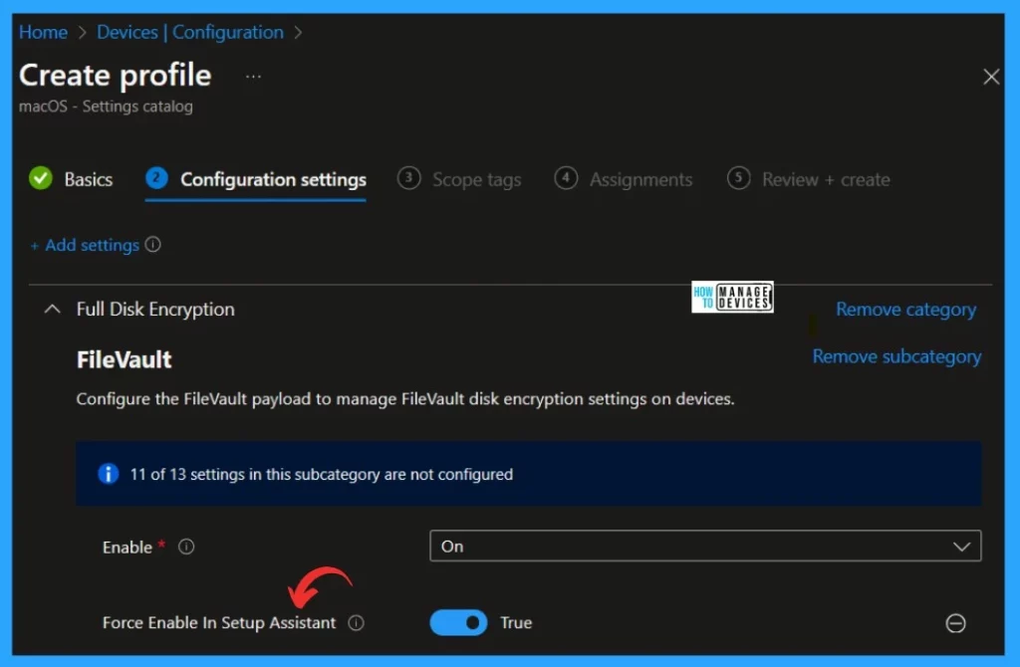Image resolution: width=1020 pixels, height=667 pixels.
Task: Click the Home breadcrumb link
Action: 43,32
